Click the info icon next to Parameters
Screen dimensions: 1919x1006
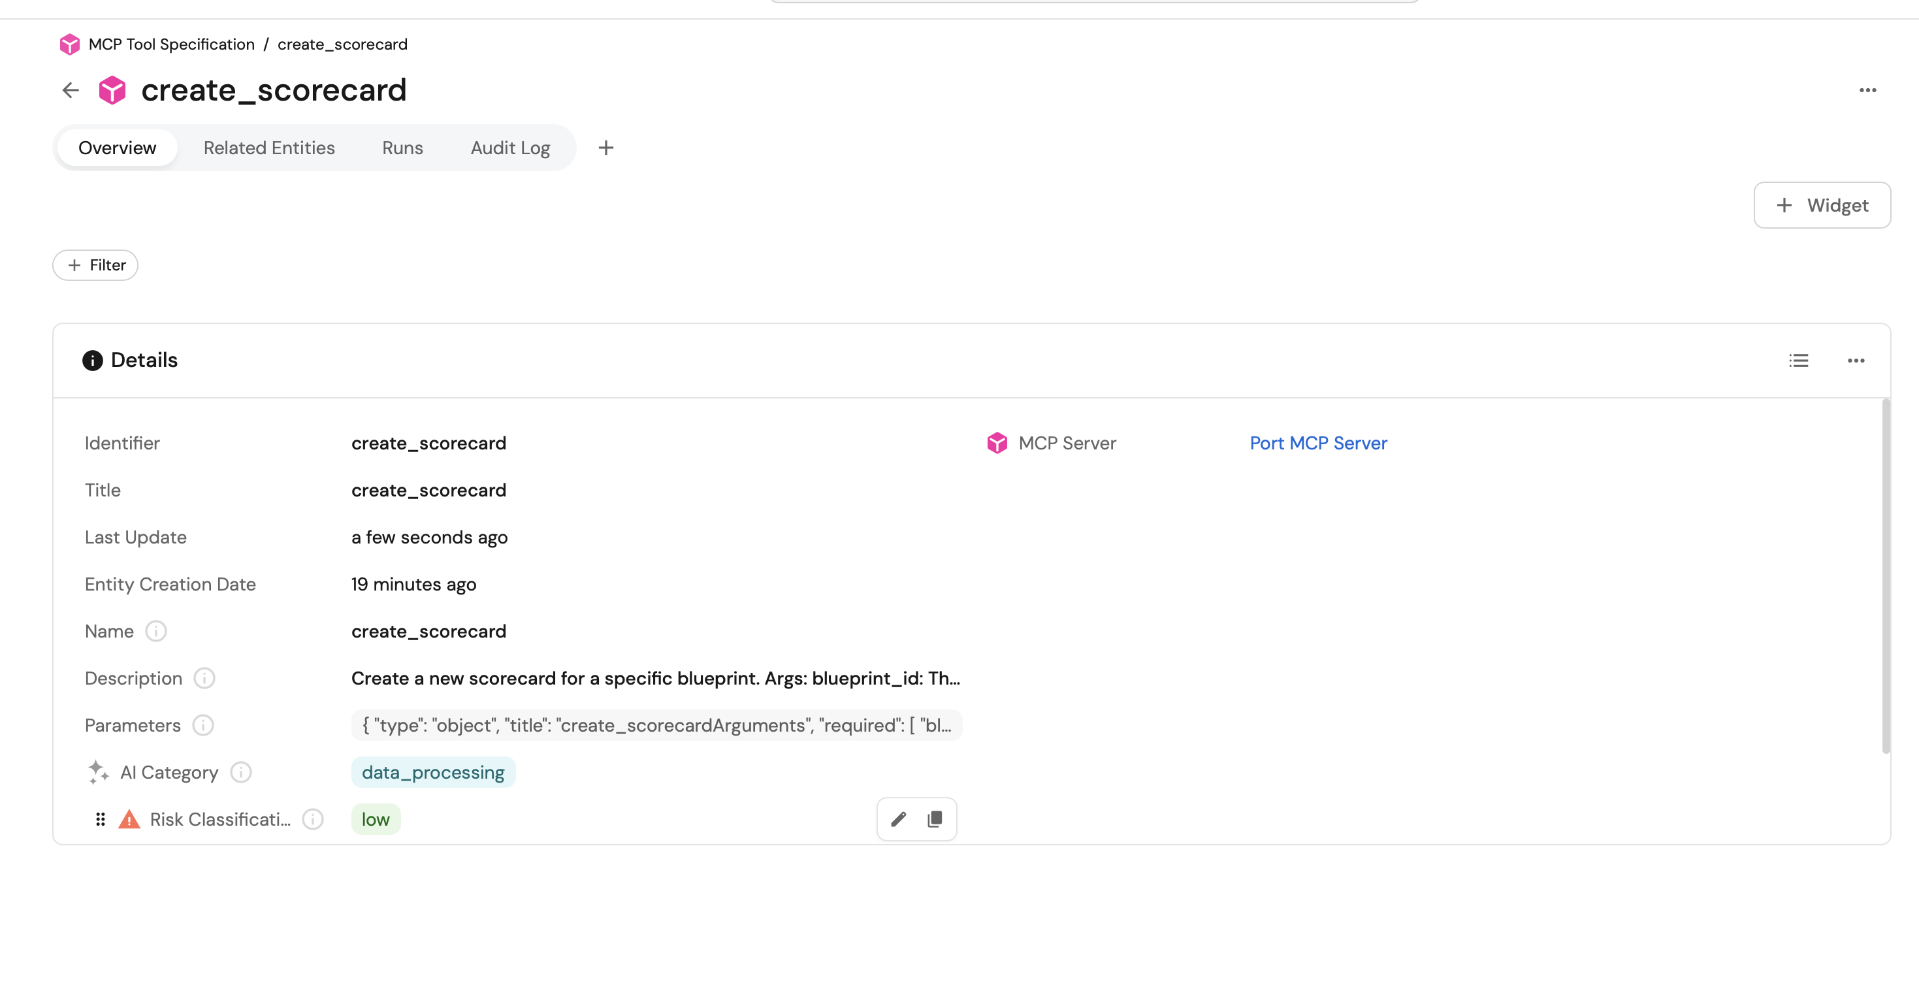point(202,725)
